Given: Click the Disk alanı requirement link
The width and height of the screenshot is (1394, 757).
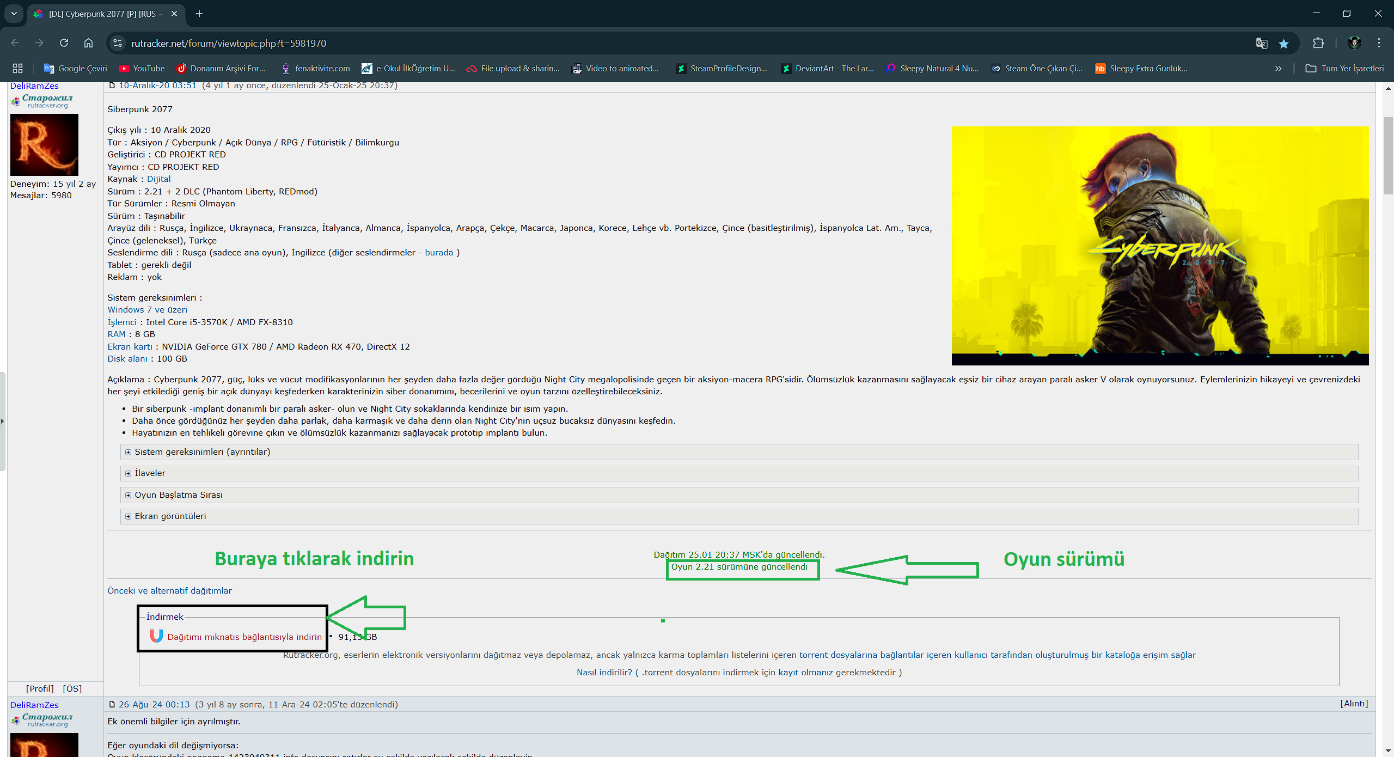Looking at the screenshot, I should (x=127, y=358).
